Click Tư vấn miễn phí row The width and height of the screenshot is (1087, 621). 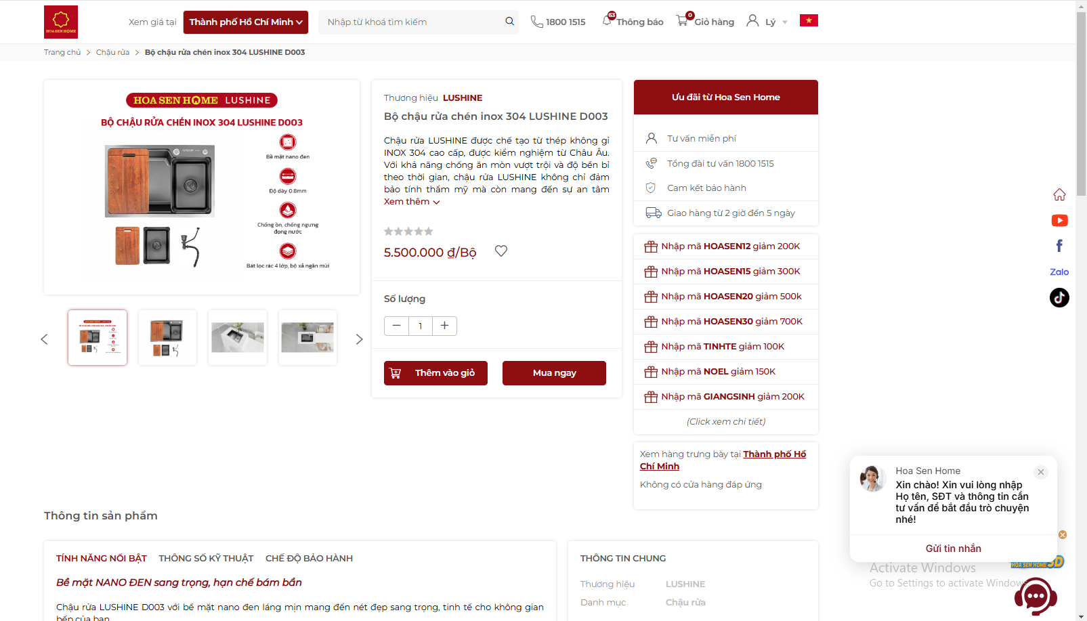click(726, 138)
